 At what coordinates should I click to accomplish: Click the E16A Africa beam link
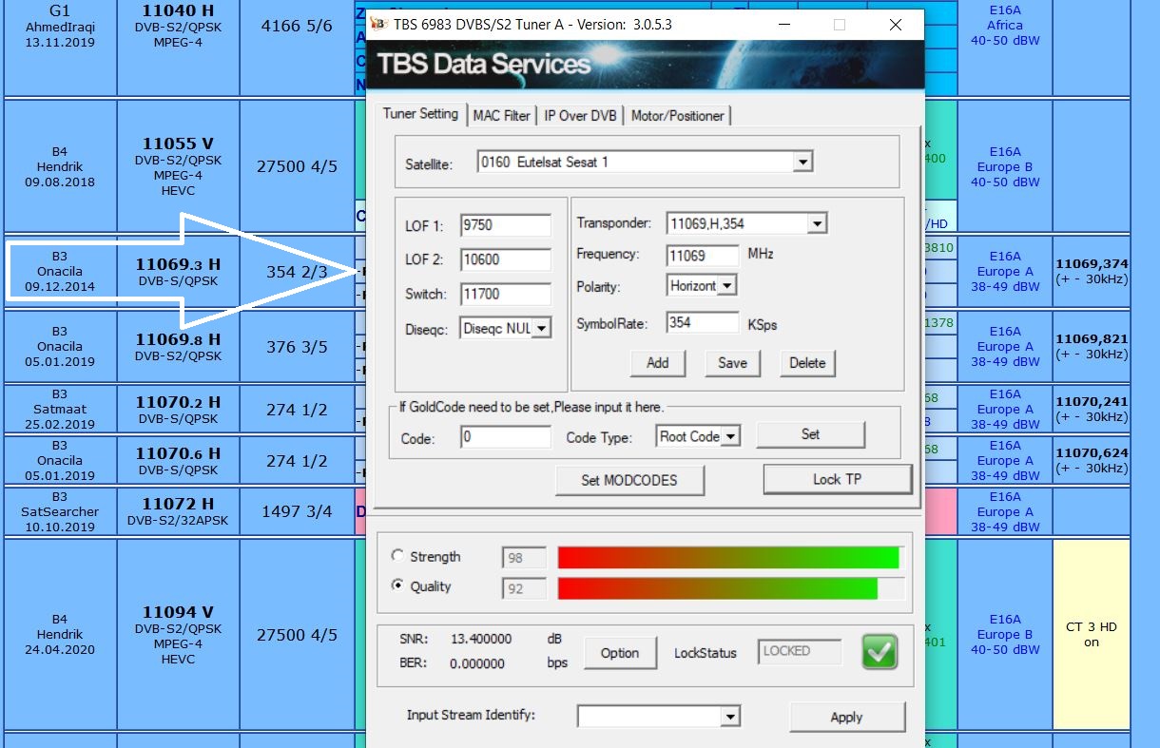point(1005,26)
